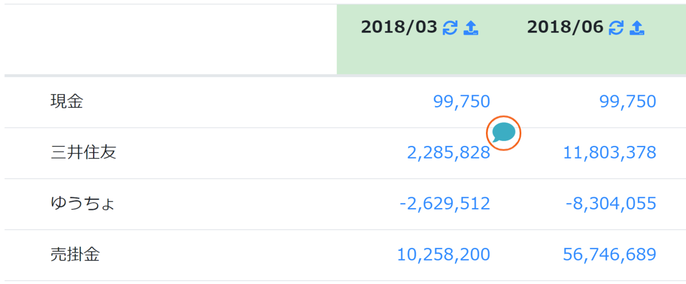The image size is (686, 284).
Task: Open the ゆうちょ value -8,304,055
Action: (x=611, y=204)
